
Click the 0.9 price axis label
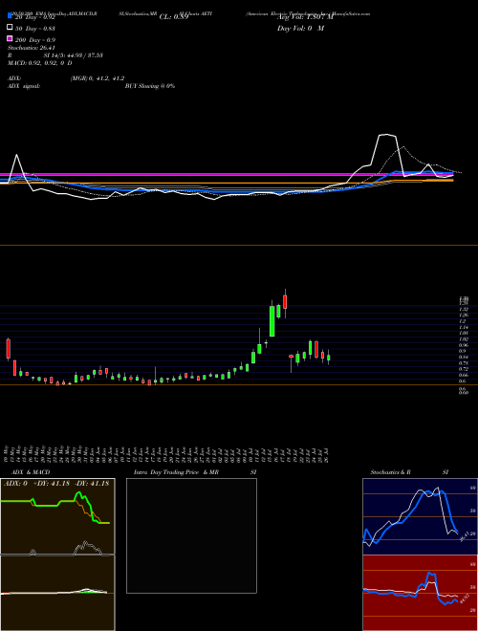[463, 351]
